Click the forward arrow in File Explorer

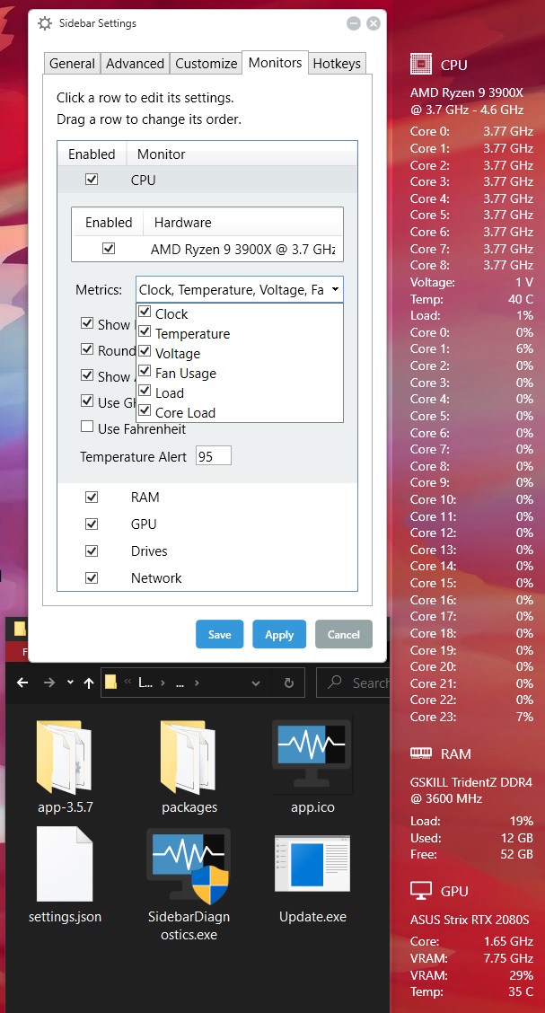[x=49, y=683]
